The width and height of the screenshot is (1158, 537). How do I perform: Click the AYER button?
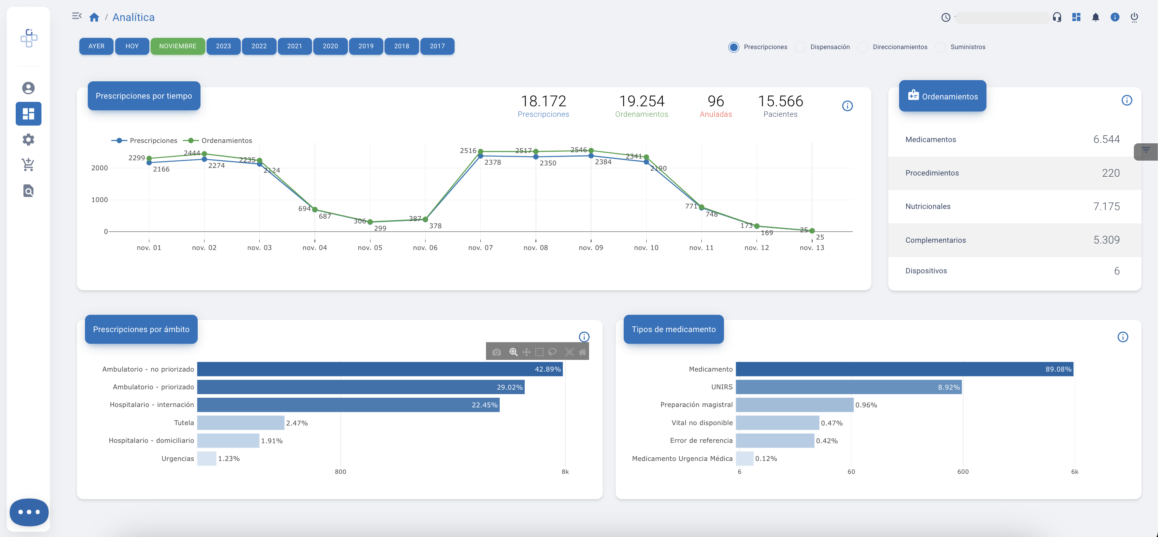[x=96, y=46]
